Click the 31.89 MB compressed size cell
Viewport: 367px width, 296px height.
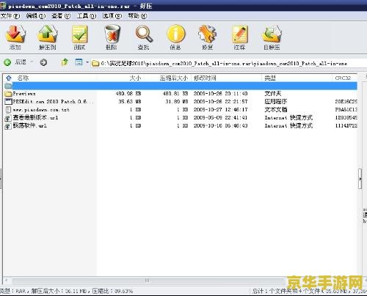point(177,102)
